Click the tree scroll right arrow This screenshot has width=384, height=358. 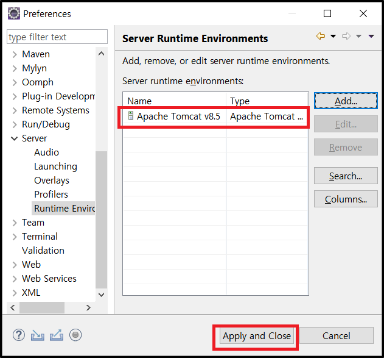point(88,307)
